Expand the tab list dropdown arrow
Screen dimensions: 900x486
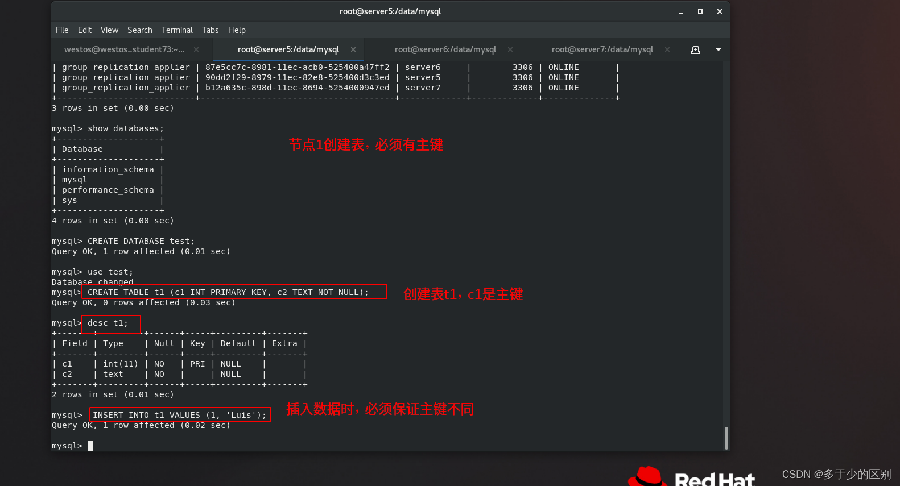719,50
